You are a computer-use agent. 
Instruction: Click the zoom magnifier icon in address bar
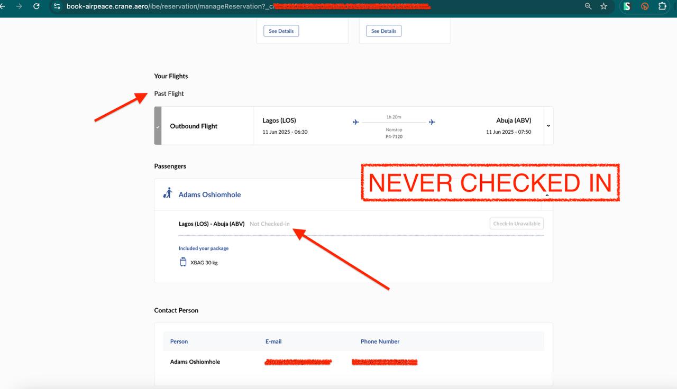[x=588, y=6]
